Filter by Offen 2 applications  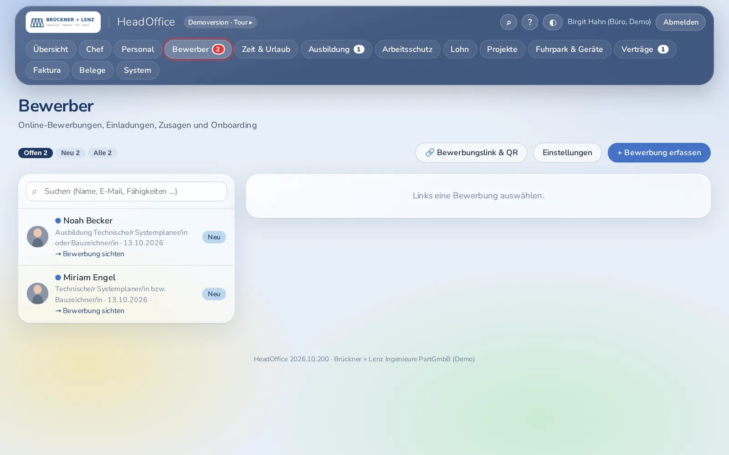click(x=36, y=153)
